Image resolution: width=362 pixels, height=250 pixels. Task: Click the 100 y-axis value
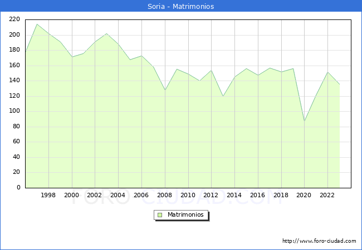point(14,111)
